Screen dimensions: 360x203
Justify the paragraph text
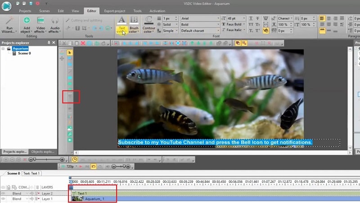[x=342, y=18]
